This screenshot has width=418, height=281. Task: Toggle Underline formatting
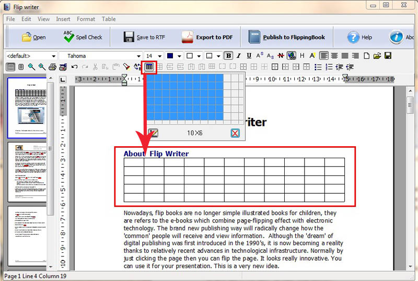tap(249, 56)
